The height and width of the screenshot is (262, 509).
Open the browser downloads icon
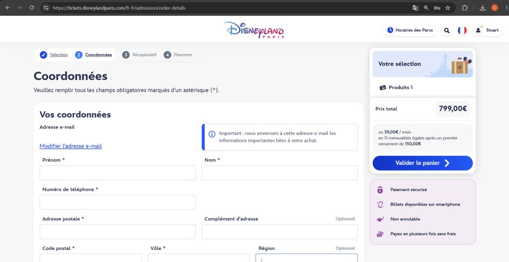pyautogui.click(x=482, y=8)
